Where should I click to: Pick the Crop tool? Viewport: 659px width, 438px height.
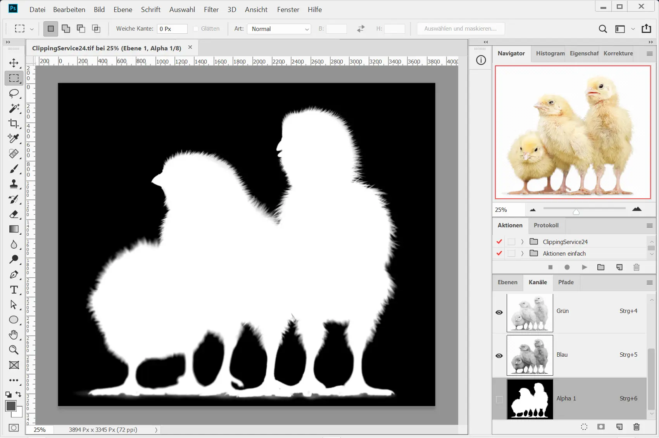14,124
